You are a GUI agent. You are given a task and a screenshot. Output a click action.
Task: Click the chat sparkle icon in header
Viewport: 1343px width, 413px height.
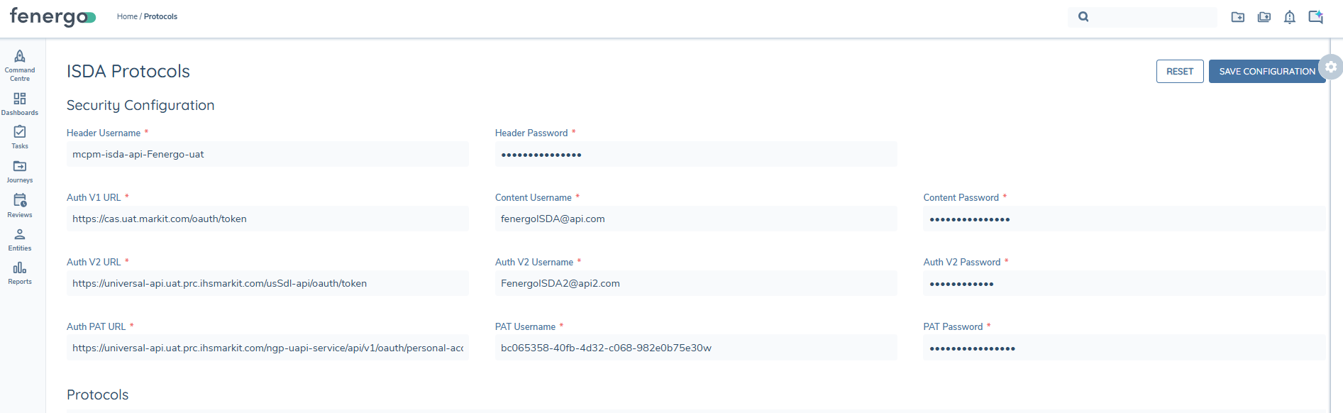(x=1316, y=16)
